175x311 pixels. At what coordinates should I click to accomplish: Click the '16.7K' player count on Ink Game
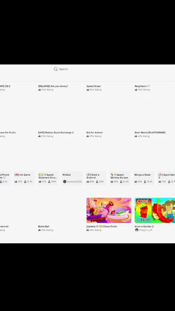point(29,181)
